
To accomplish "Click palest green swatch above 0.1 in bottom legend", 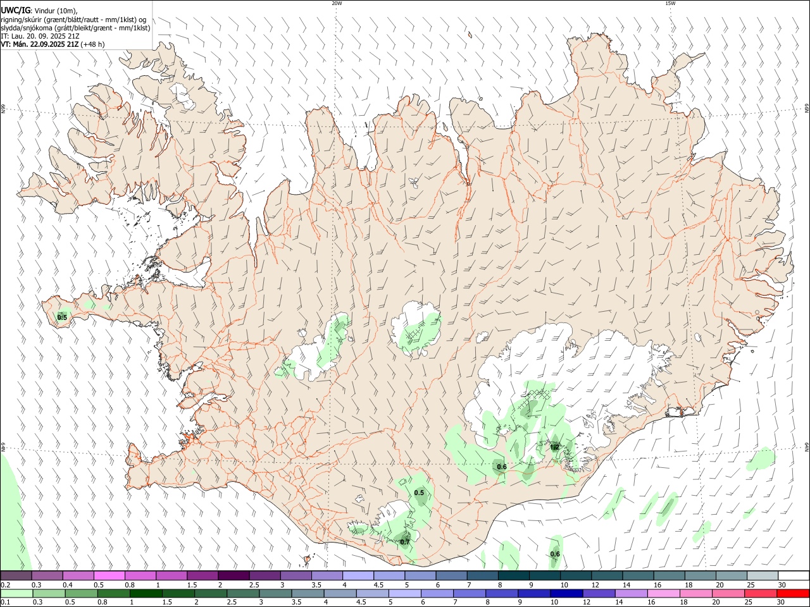I will click(16, 593).
